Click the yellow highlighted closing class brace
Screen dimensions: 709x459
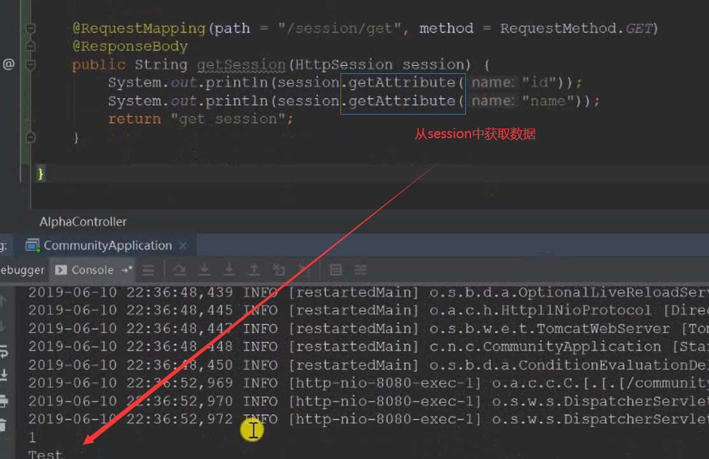41,174
